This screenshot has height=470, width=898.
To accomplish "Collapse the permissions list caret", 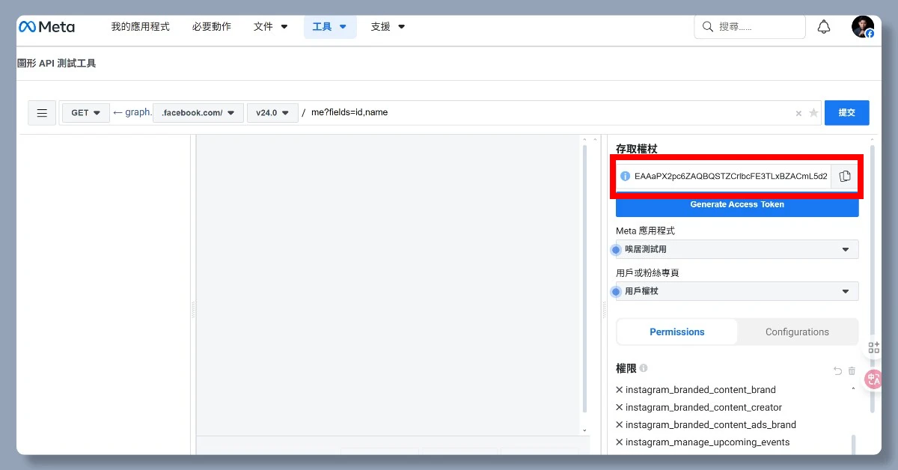I will [853, 390].
